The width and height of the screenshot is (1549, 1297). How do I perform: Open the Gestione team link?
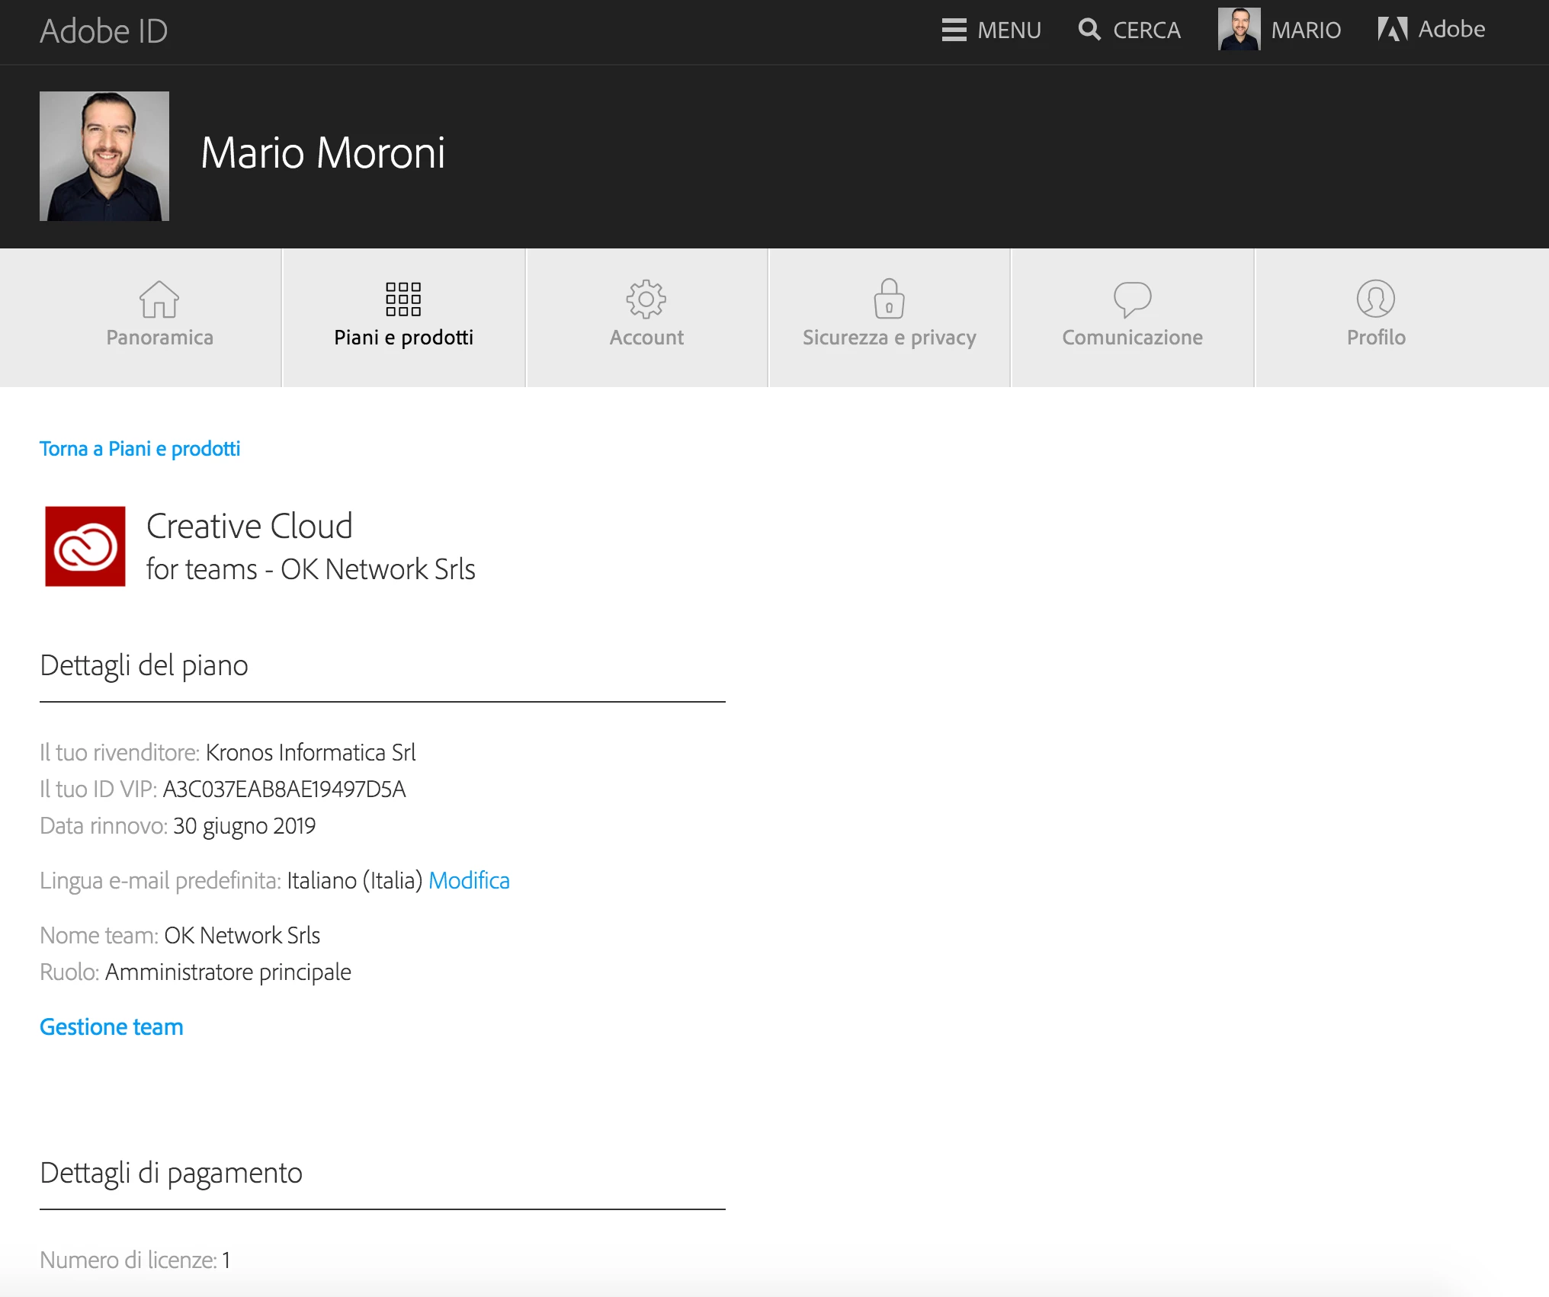pos(111,1026)
